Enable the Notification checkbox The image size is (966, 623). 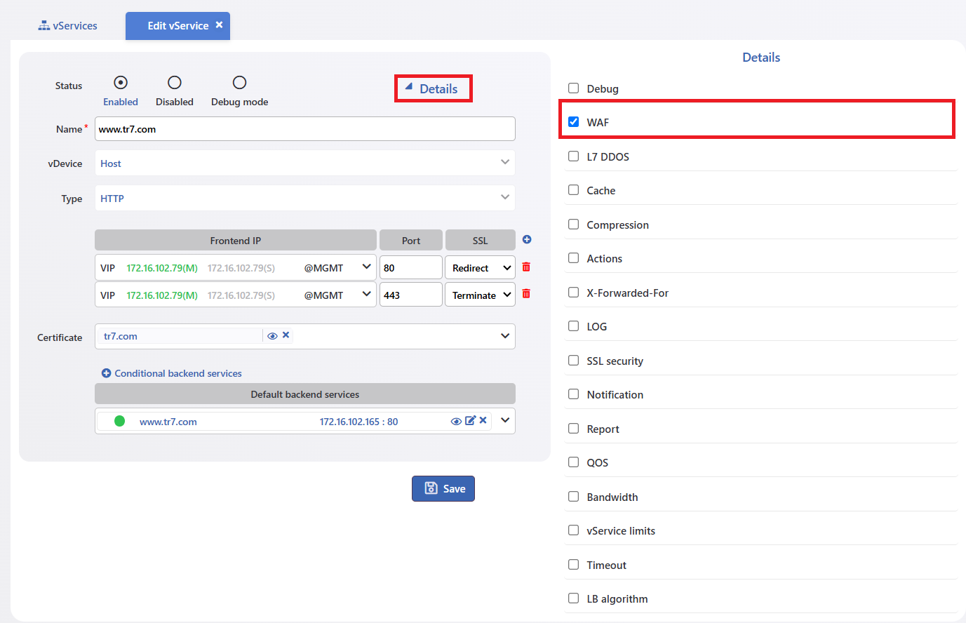(x=573, y=394)
